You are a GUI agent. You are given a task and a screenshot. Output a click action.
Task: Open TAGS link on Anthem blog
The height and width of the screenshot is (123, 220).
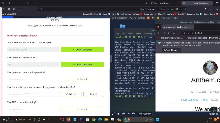[204, 100]
